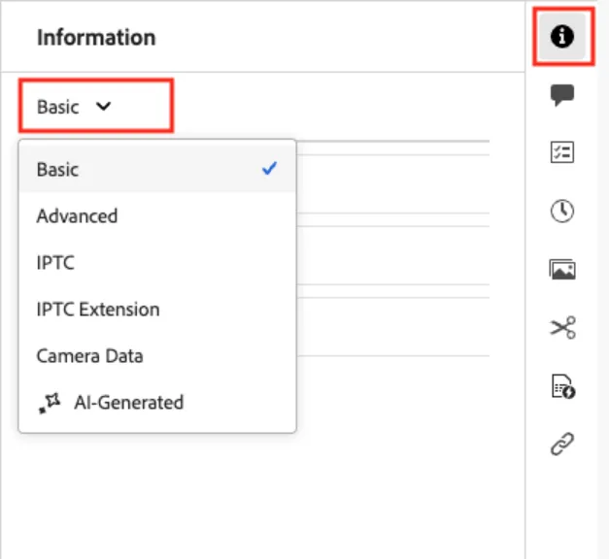Screen dimensions: 609x559
Task: Choose Advanced metadata view
Action: tap(157, 215)
